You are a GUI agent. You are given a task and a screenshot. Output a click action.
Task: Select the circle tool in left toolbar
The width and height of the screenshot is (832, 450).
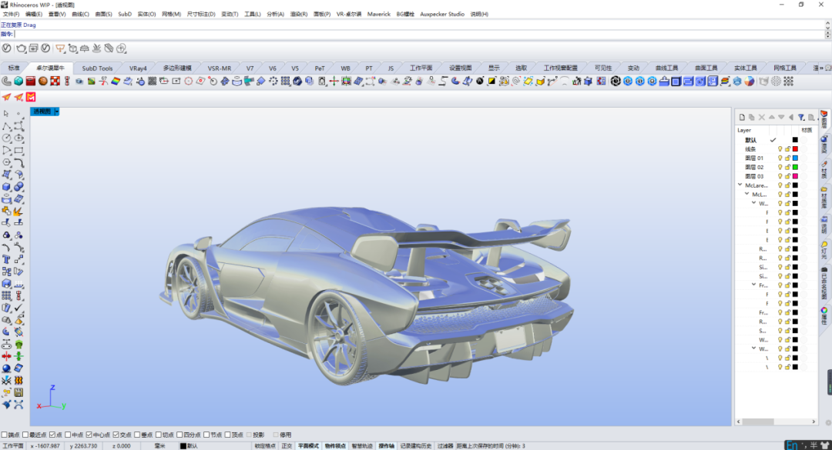[6, 138]
